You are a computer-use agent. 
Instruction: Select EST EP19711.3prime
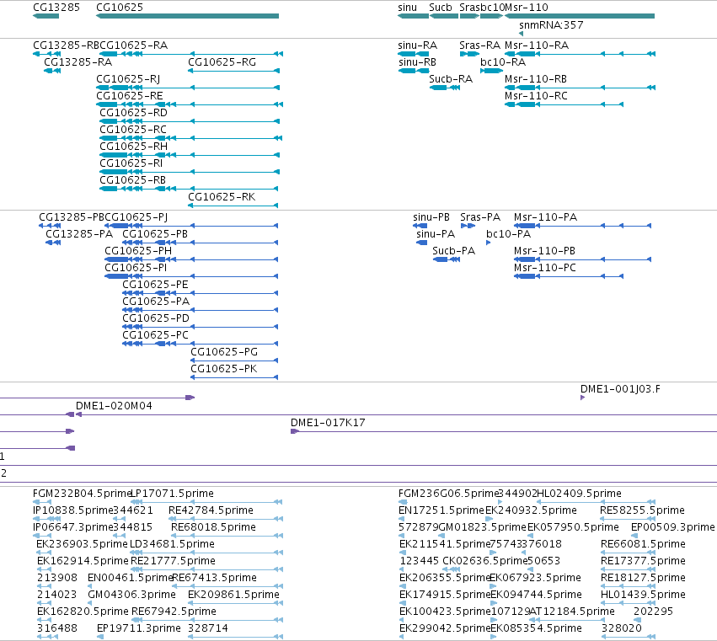[100, 637]
